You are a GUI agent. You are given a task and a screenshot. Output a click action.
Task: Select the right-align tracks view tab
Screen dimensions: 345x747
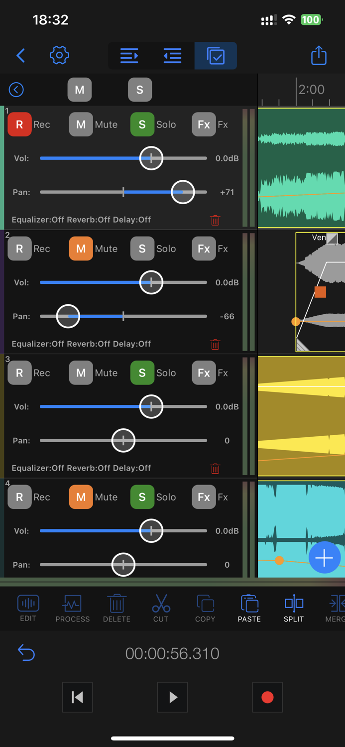tap(129, 56)
